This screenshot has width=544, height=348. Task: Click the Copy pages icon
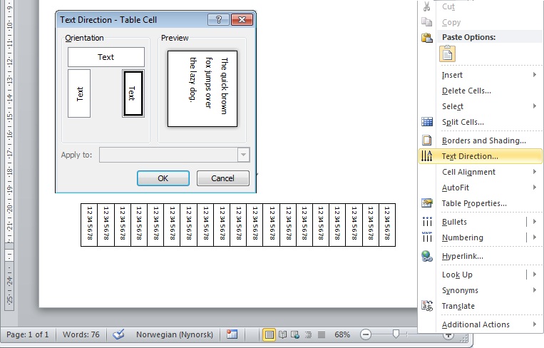pos(427,22)
